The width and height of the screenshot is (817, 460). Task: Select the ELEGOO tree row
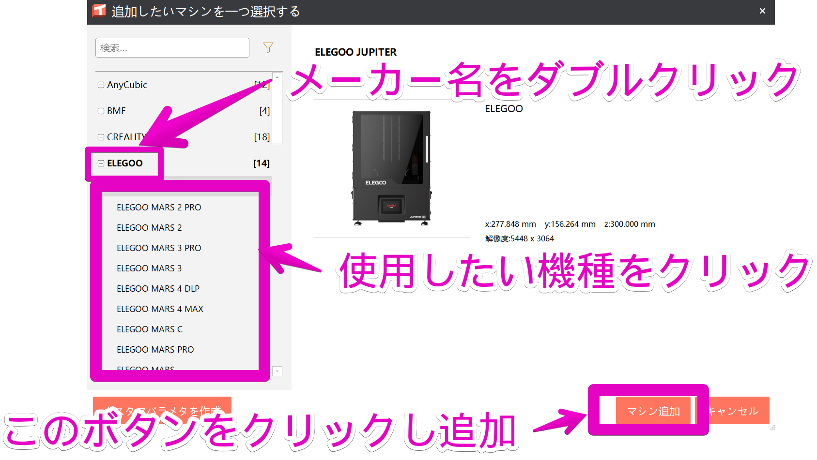click(x=184, y=163)
